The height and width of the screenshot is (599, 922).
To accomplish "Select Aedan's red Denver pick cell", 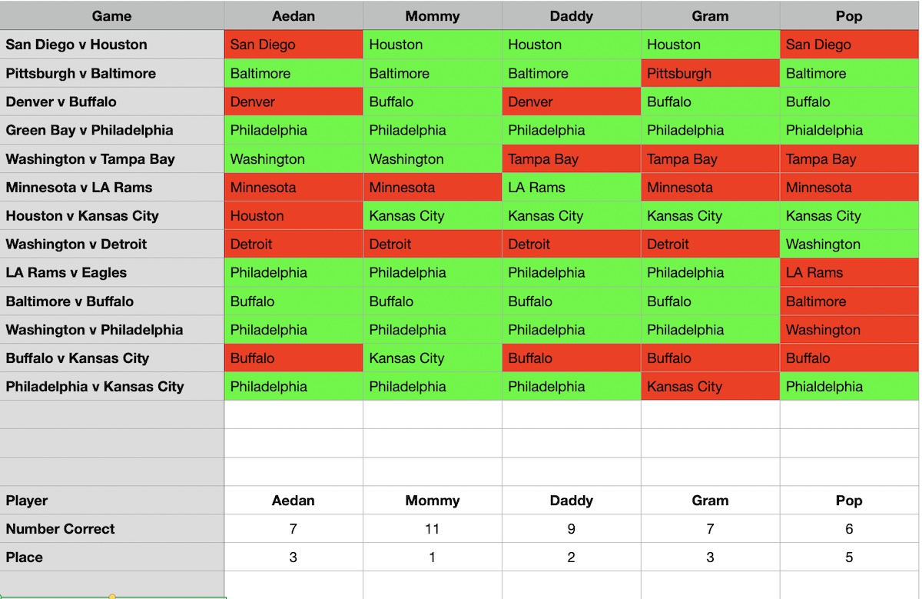I will pyautogui.click(x=294, y=101).
